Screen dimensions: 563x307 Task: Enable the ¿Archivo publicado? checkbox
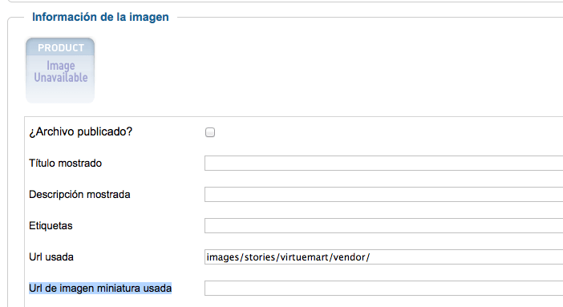(210, 132)
